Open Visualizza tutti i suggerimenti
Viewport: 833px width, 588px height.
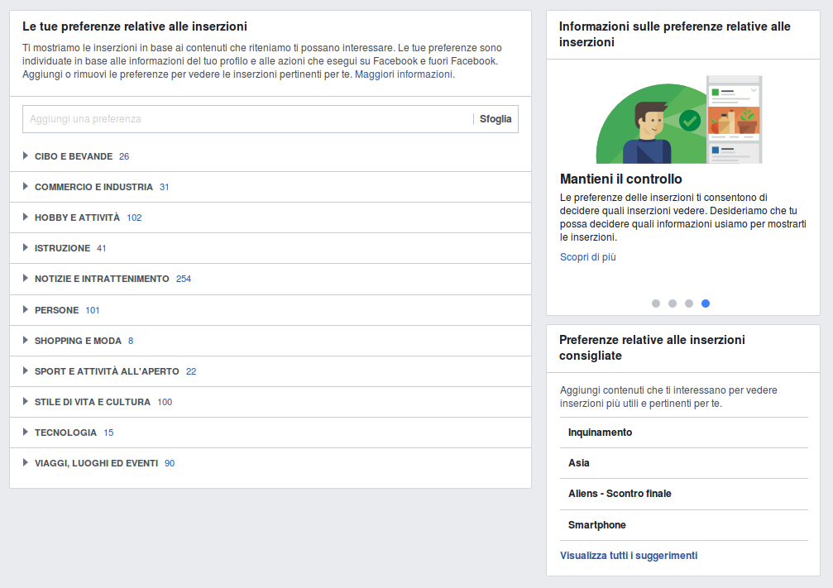point(628,556)
